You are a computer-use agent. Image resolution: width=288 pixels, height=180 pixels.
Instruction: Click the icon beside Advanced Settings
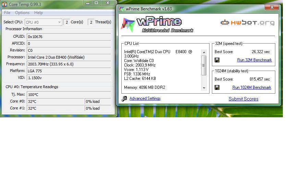point(124,99)
